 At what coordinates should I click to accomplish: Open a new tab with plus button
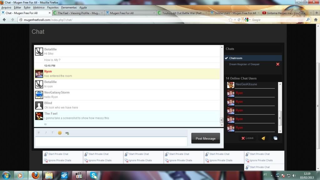pyautogui.click(x=317, y=13)
